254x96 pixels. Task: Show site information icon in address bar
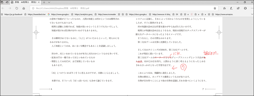pos(33,8)
